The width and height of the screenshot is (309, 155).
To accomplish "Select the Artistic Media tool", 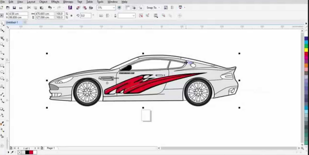I will [2, 59].
